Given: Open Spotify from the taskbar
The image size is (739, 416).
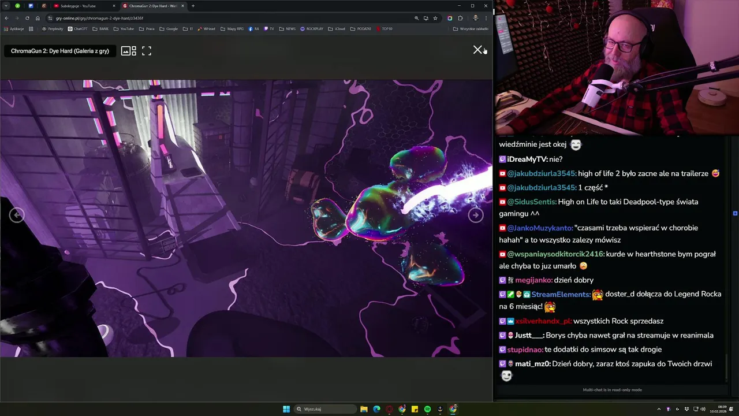Looking at the screenshot, I should (427, 409).
